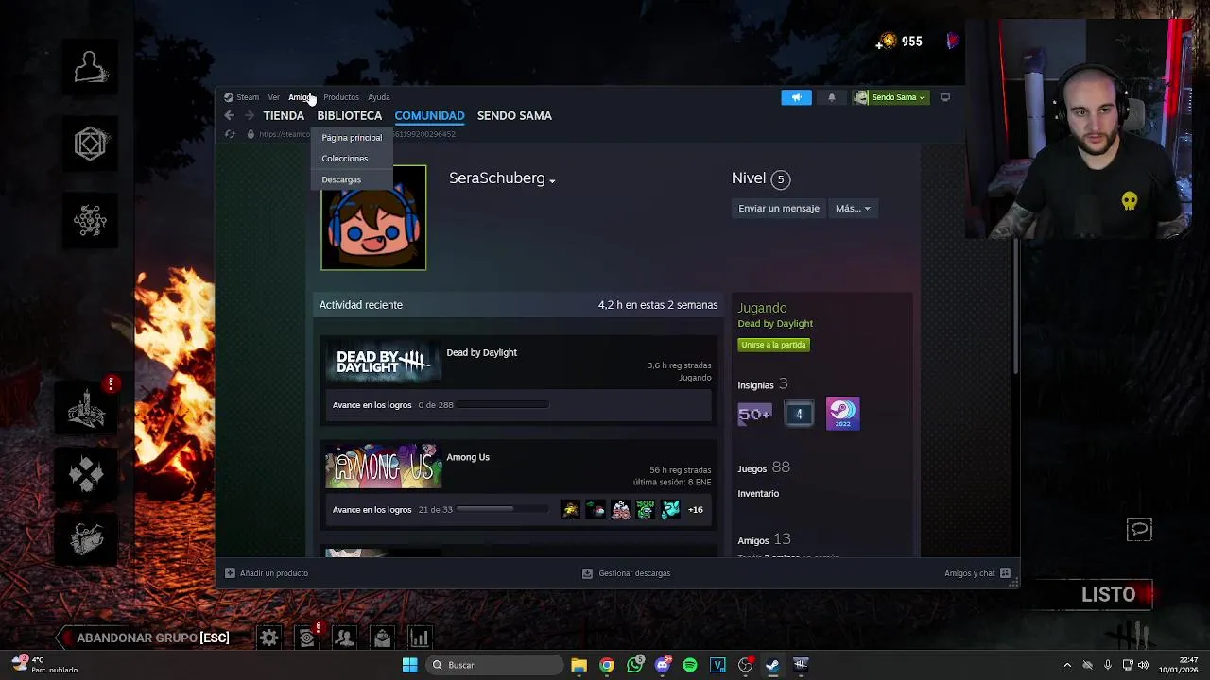Screen dimensions: 1210x680
Task: Open the Dead by Daylight banner thumbnail
Action: (383, 364)
